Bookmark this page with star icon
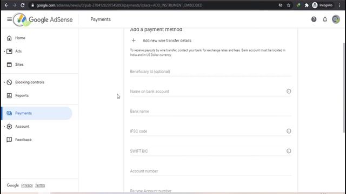Screen dimensions: 346x194 (289, 5)
